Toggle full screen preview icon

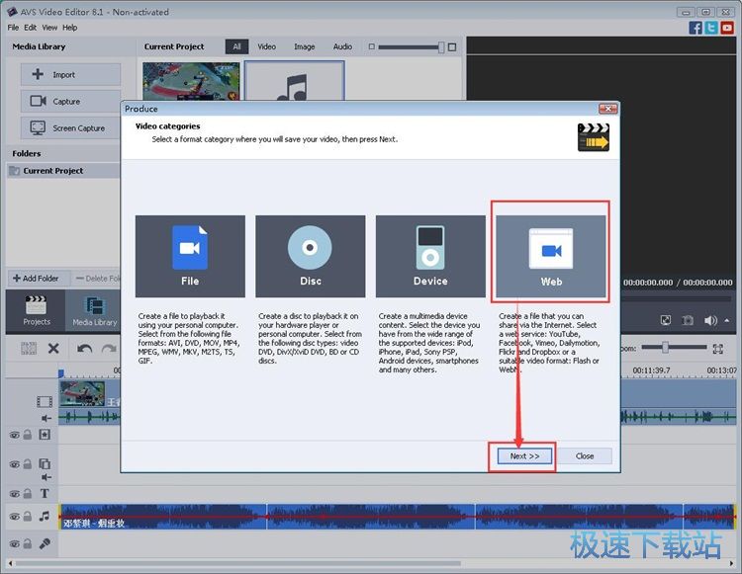[x=666, y=320]
